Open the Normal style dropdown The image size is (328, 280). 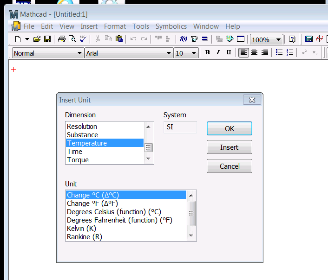coord(79,53)
